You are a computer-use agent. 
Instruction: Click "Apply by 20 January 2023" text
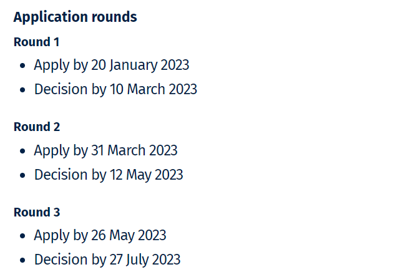pyautogui.click(x=111, y=65)
